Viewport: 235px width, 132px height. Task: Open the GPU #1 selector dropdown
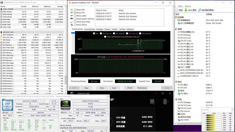pyautogui.click(x=66, y=113)
